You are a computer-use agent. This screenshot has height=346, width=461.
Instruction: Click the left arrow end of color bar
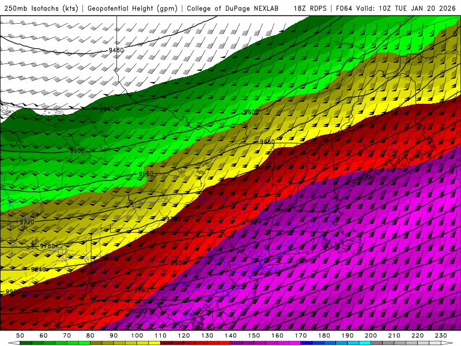pos(14,343)
